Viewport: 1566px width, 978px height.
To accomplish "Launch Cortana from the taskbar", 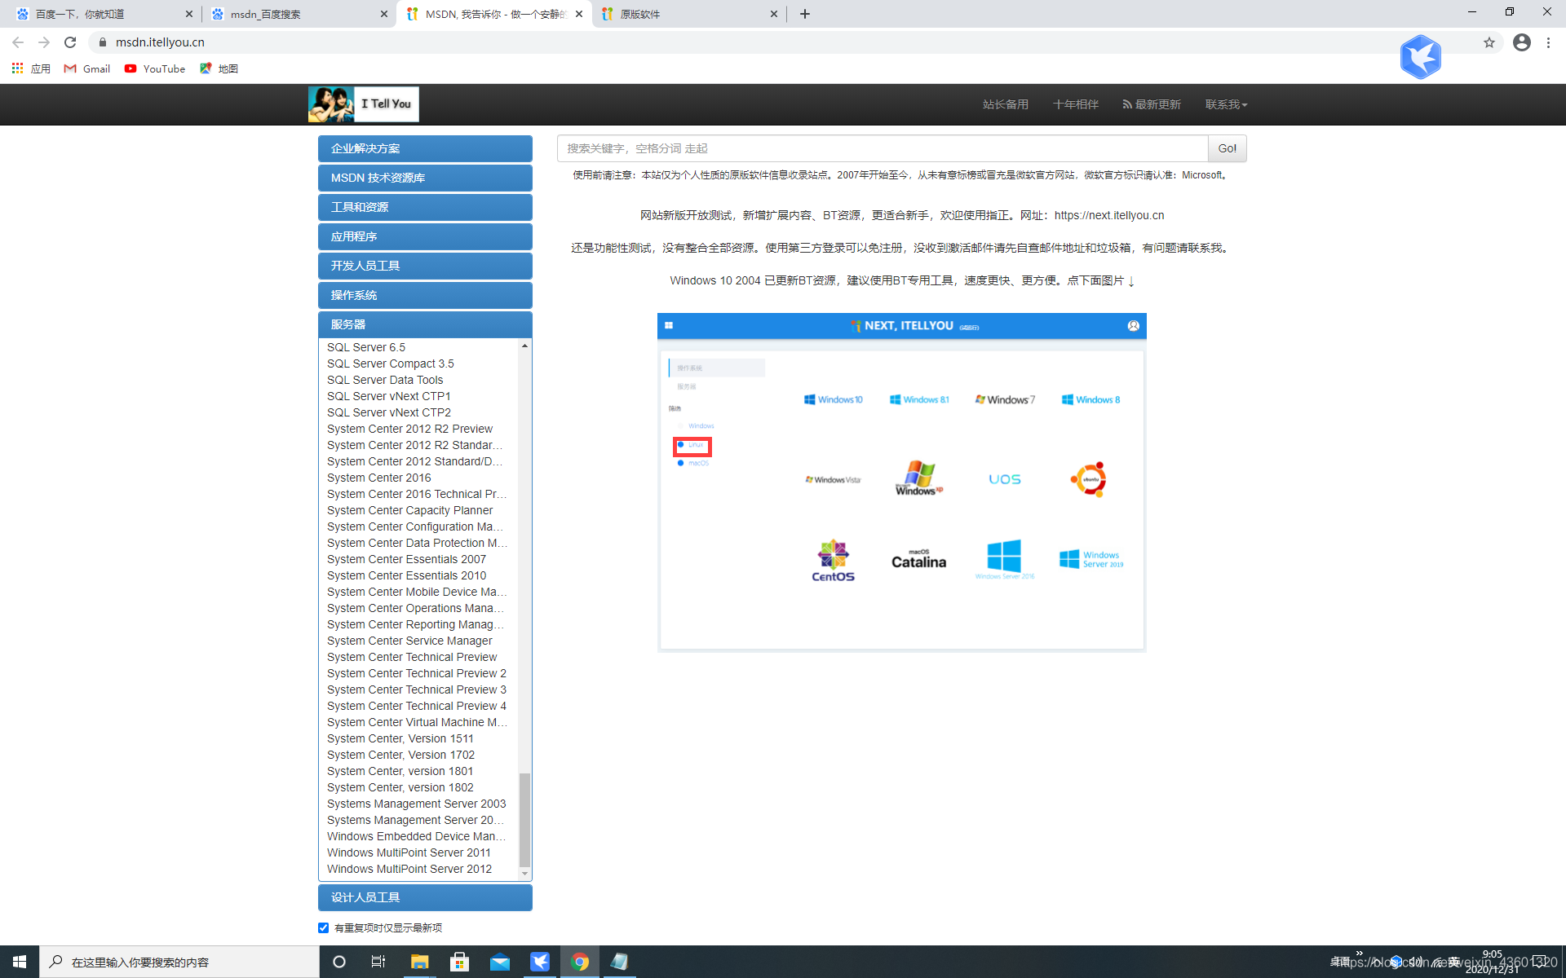I will (x=339, y=962).
